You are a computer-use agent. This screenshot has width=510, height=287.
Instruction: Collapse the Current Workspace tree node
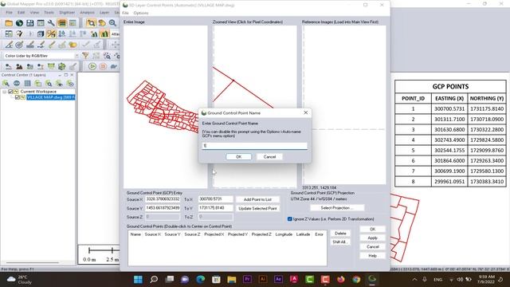tap(4, 92)
